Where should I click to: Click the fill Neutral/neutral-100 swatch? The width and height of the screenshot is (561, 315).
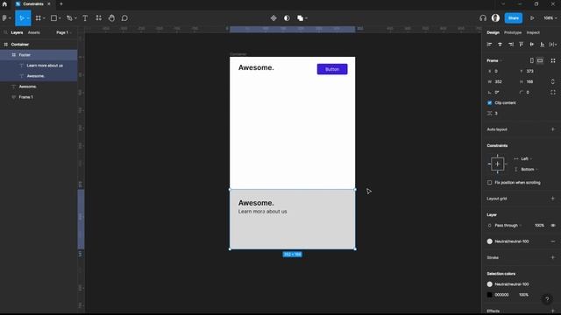tap(489, 241)
